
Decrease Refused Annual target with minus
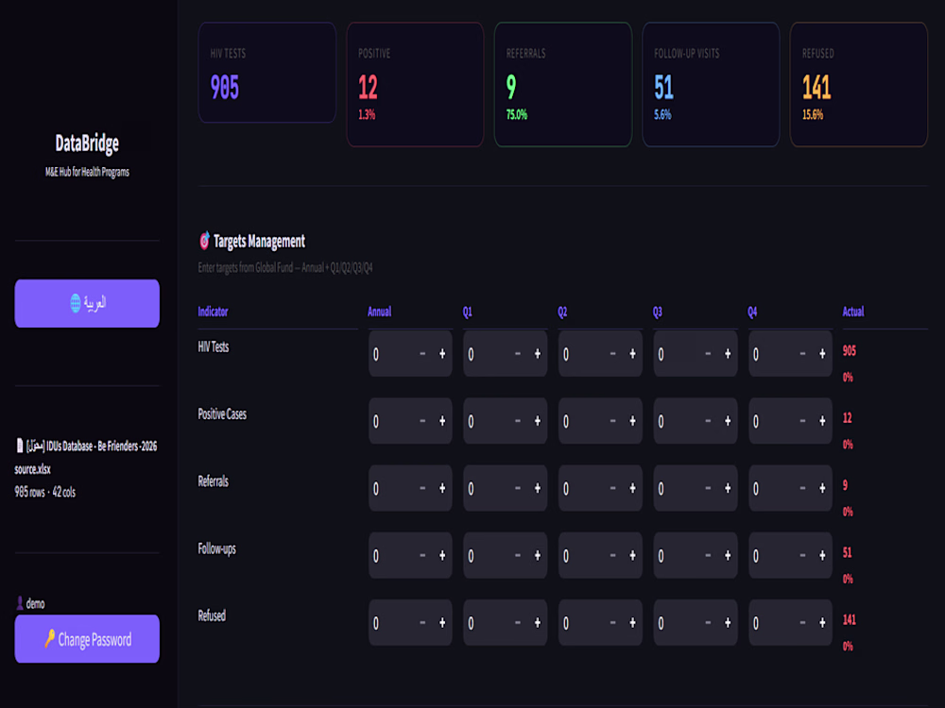pos(422,623)
